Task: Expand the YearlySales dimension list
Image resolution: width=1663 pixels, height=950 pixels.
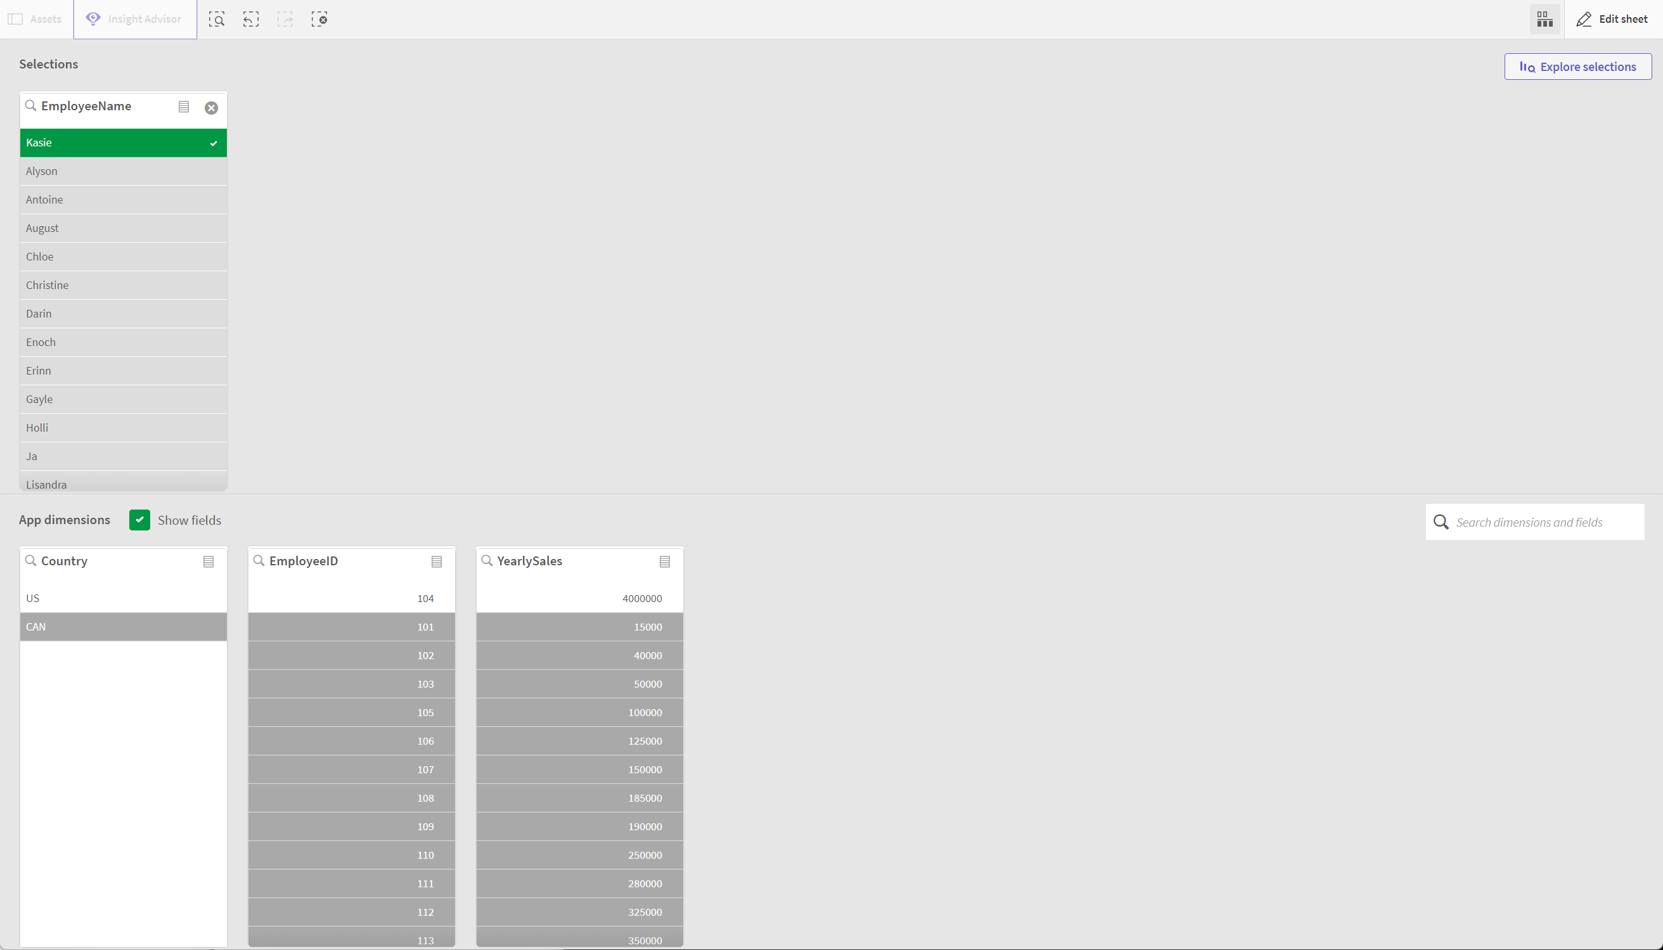Action: (666, 561)
